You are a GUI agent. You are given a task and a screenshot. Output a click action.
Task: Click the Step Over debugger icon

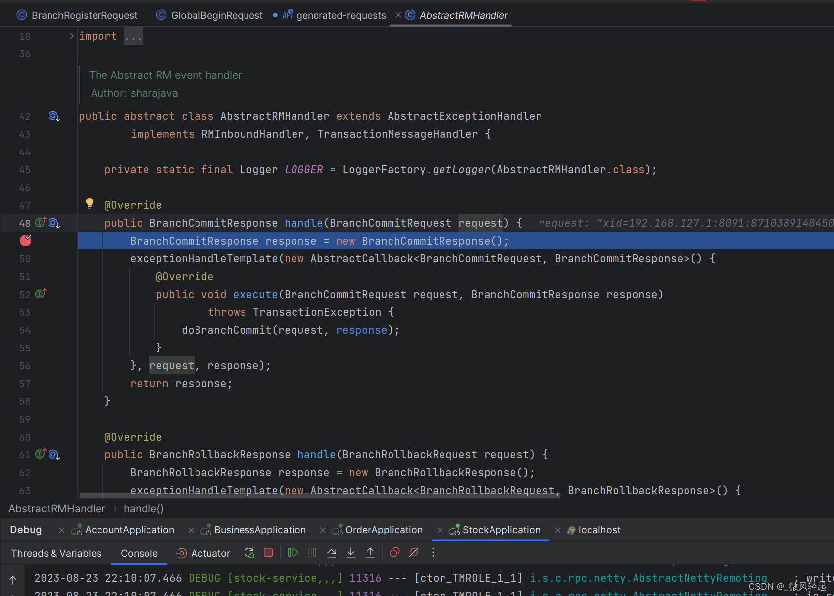(x=332, y=553)
